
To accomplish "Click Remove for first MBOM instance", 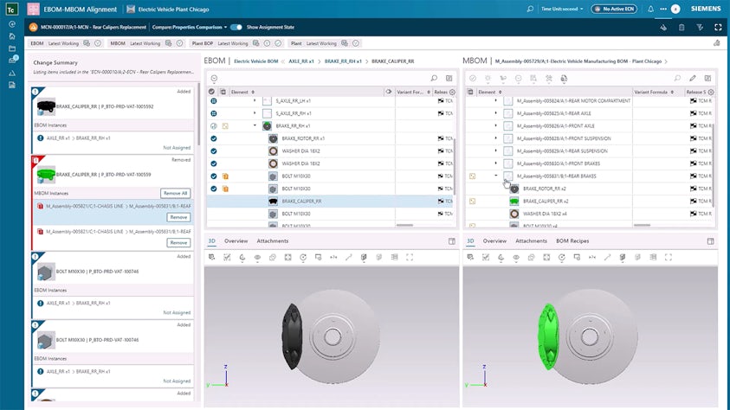I will pyautogui.click(x=178, y=217).
